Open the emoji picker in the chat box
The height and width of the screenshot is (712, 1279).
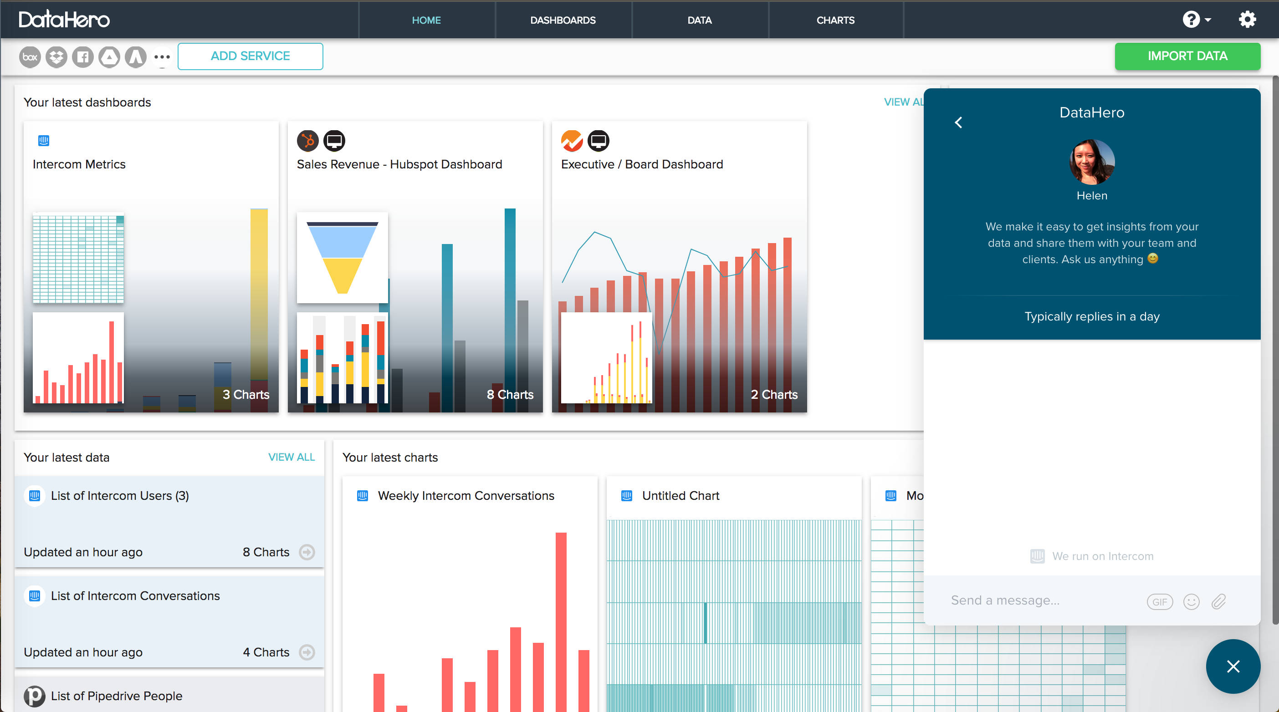pos(1191,601)
